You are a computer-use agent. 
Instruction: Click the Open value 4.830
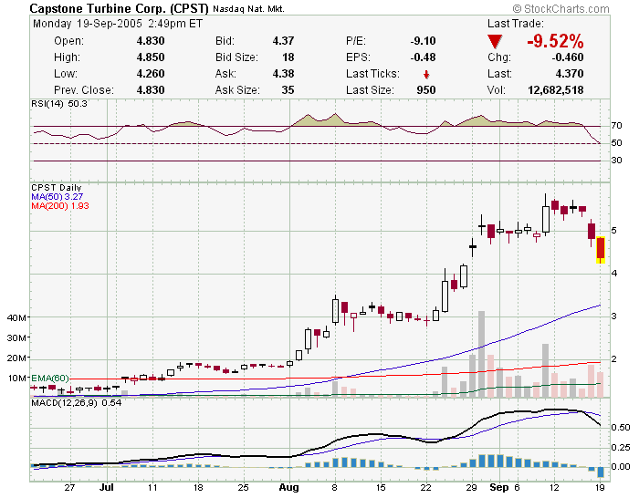click(151, 41)
